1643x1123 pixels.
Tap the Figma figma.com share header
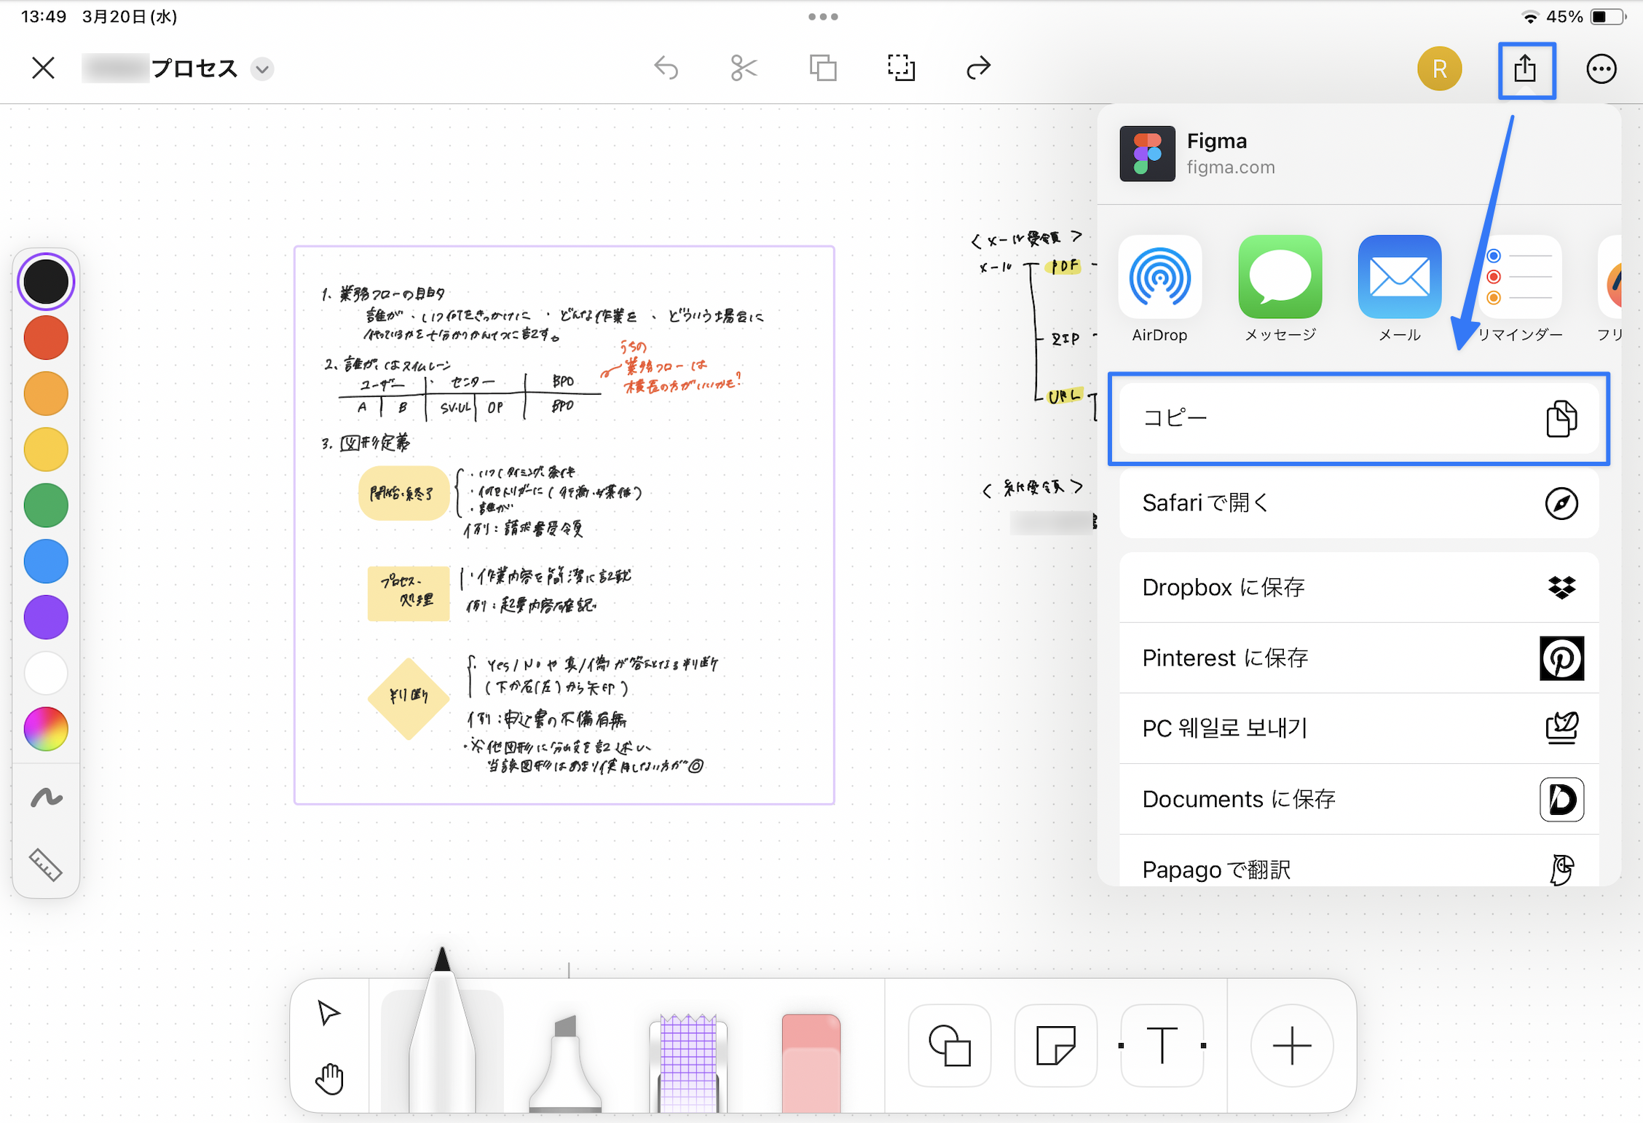click(1359, 154)
